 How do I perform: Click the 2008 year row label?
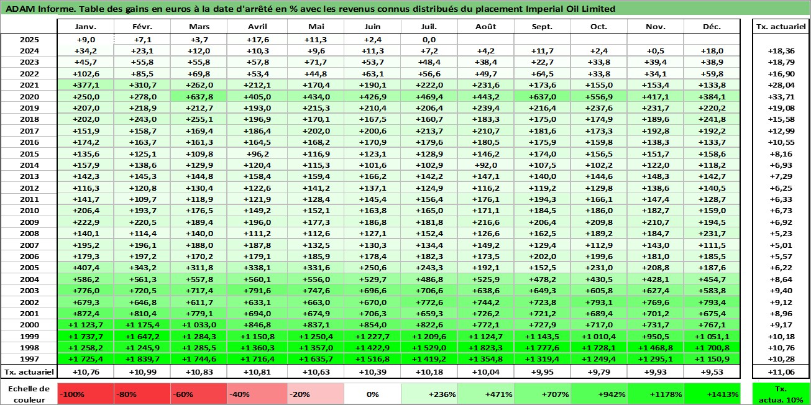pyautogui.click(x=29, y=234)
